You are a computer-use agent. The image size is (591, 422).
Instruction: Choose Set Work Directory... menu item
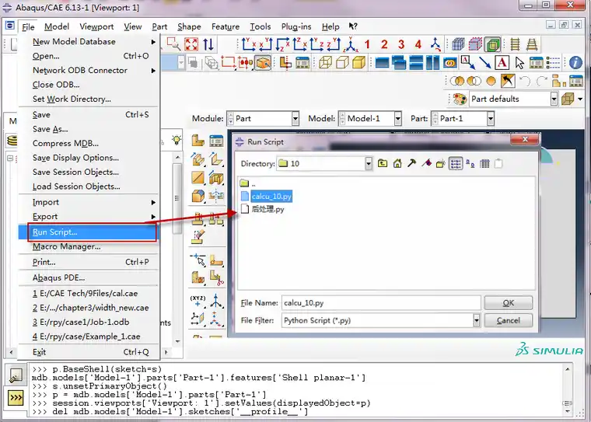coord(72,99)
